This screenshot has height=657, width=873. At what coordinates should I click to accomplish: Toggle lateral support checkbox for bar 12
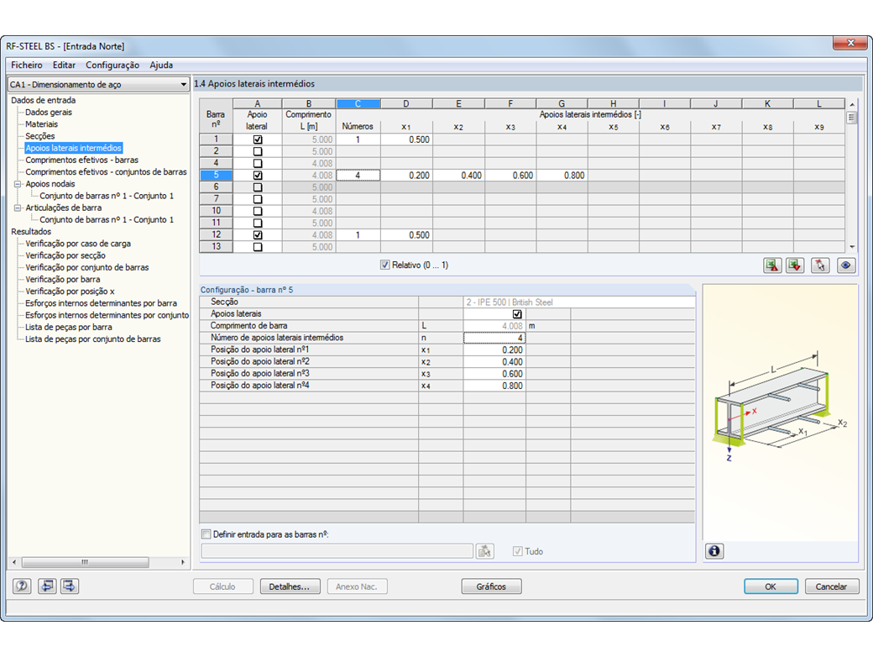click(257, 235)
